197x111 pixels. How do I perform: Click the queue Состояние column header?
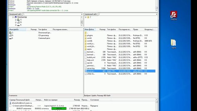(x=100, y=100)
